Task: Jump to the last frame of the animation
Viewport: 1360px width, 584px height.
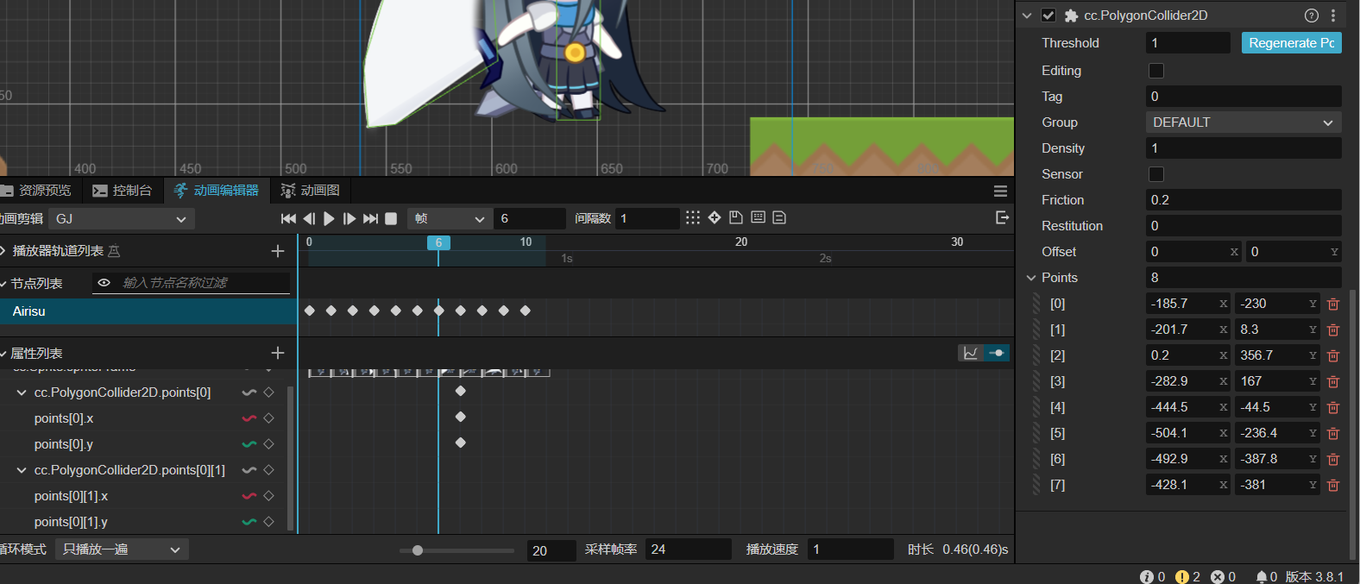Action: [x=370, y=219]
